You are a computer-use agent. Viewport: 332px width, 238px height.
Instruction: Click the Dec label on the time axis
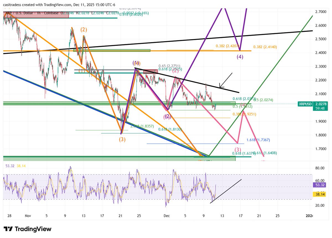coord(167,216)
